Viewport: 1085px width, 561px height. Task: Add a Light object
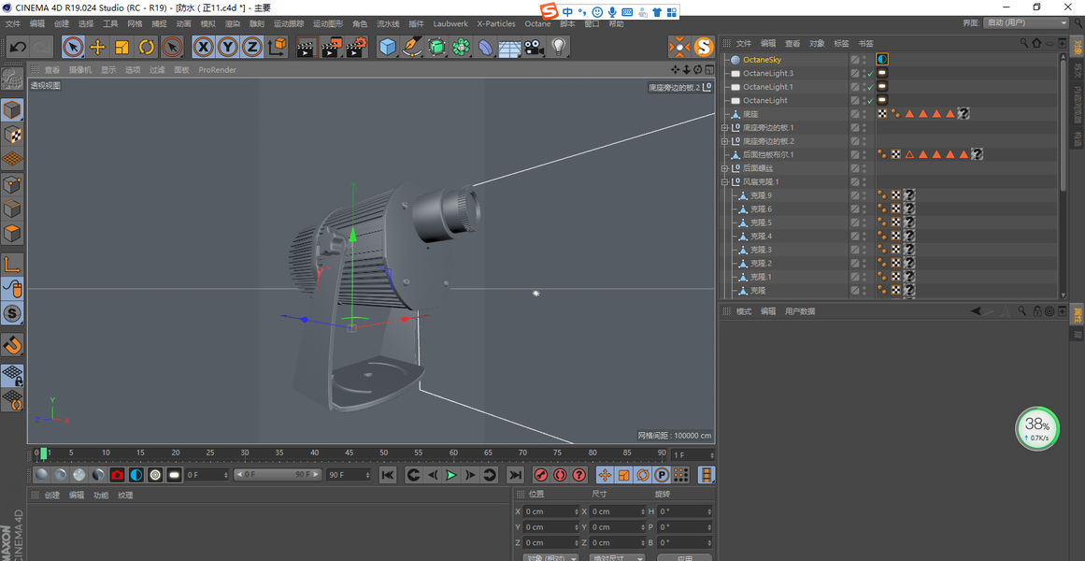pyautogui.click(x=558, y=47)
